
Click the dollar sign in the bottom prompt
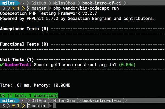4,106
